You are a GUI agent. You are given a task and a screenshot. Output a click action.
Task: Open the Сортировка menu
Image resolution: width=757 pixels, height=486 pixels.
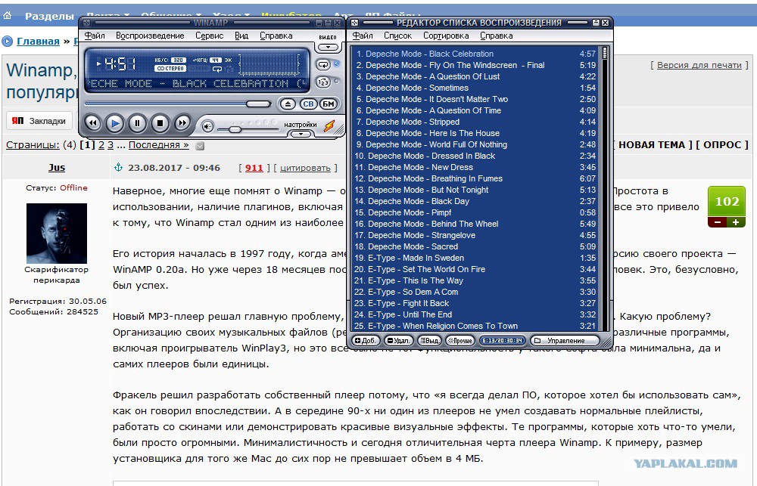446,36
